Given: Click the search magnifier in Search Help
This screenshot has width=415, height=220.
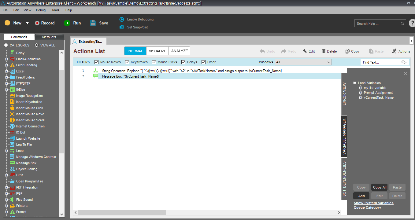Looking at the screenshot, I should (x=402, y=24).
